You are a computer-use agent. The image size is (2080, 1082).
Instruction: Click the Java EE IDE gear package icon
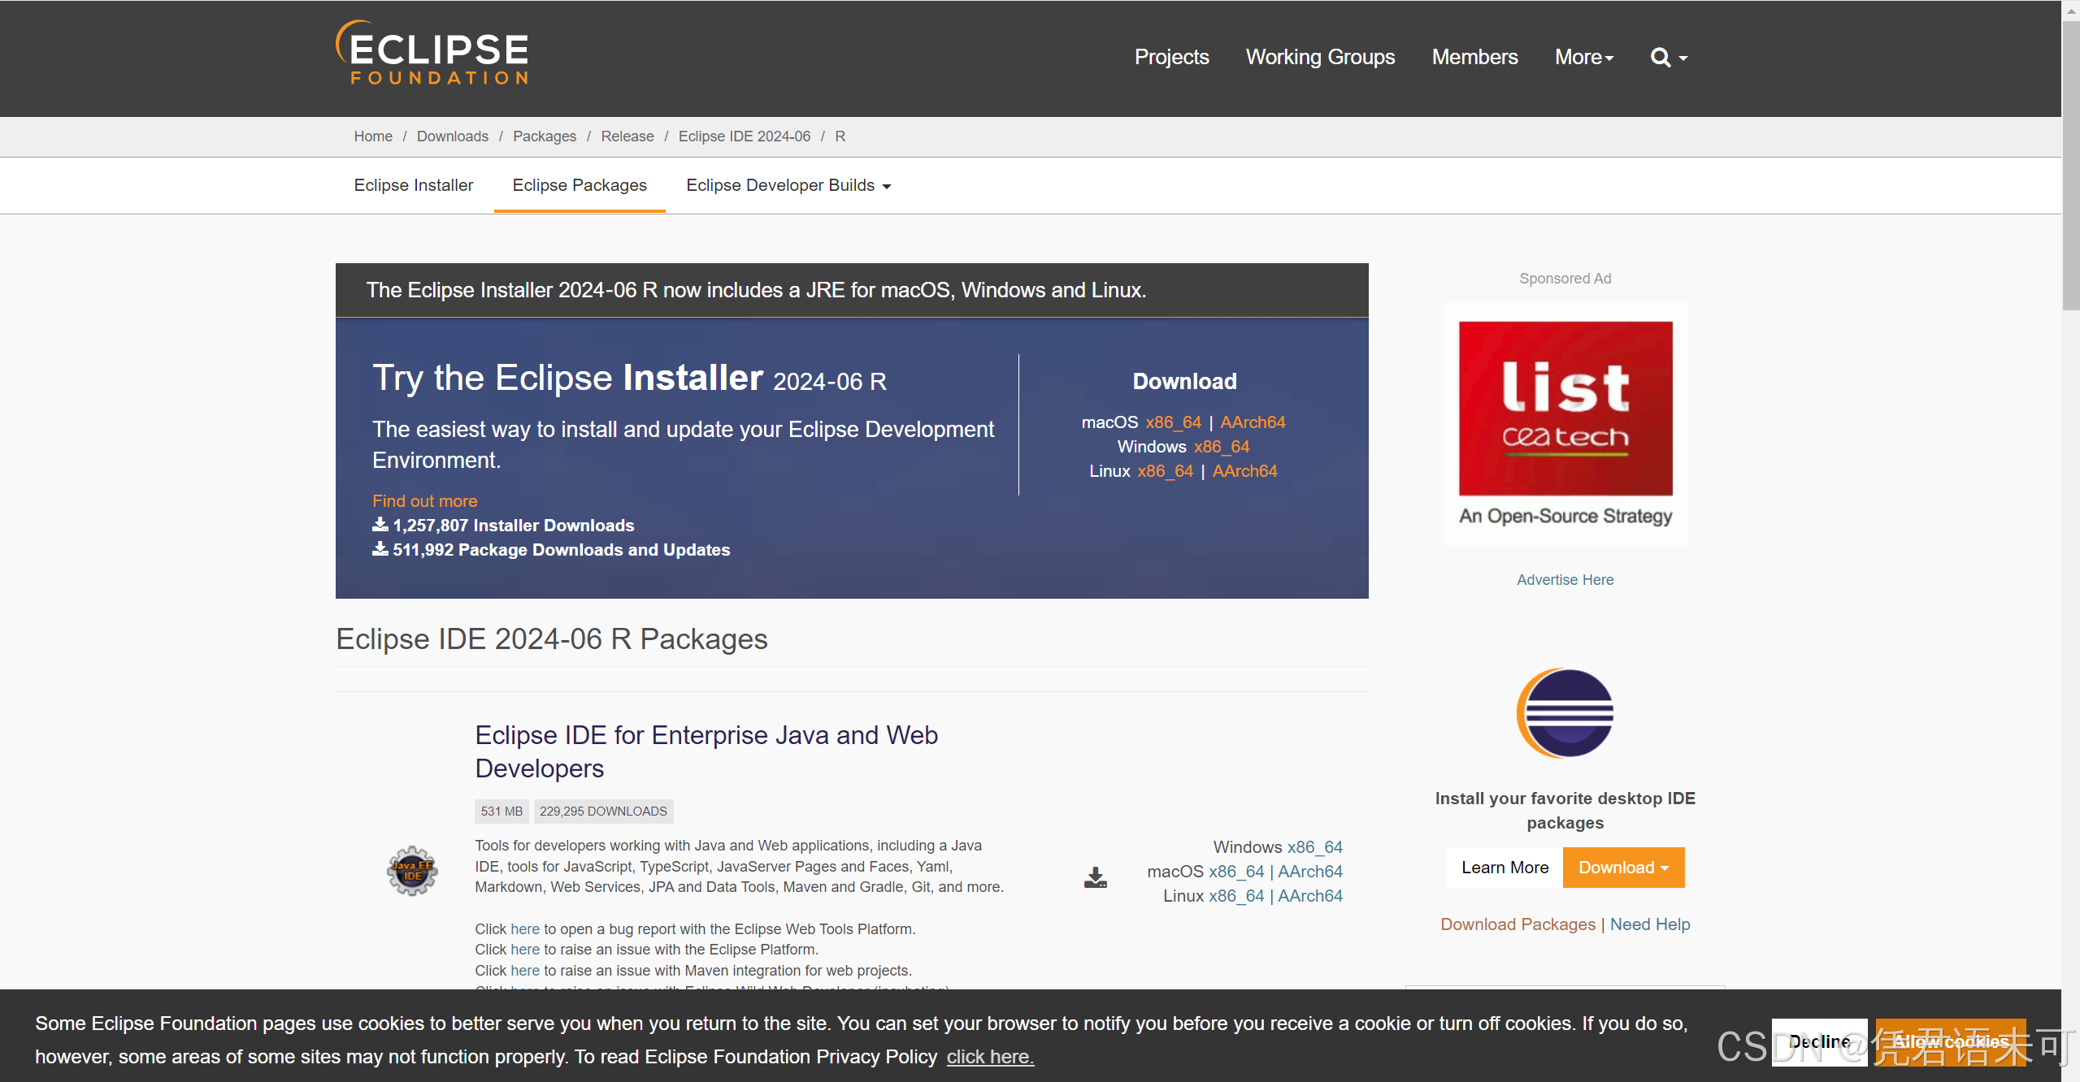(x=412, y=870)
